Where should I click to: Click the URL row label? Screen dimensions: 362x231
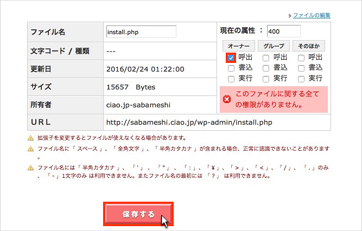(x=41, y=122)
